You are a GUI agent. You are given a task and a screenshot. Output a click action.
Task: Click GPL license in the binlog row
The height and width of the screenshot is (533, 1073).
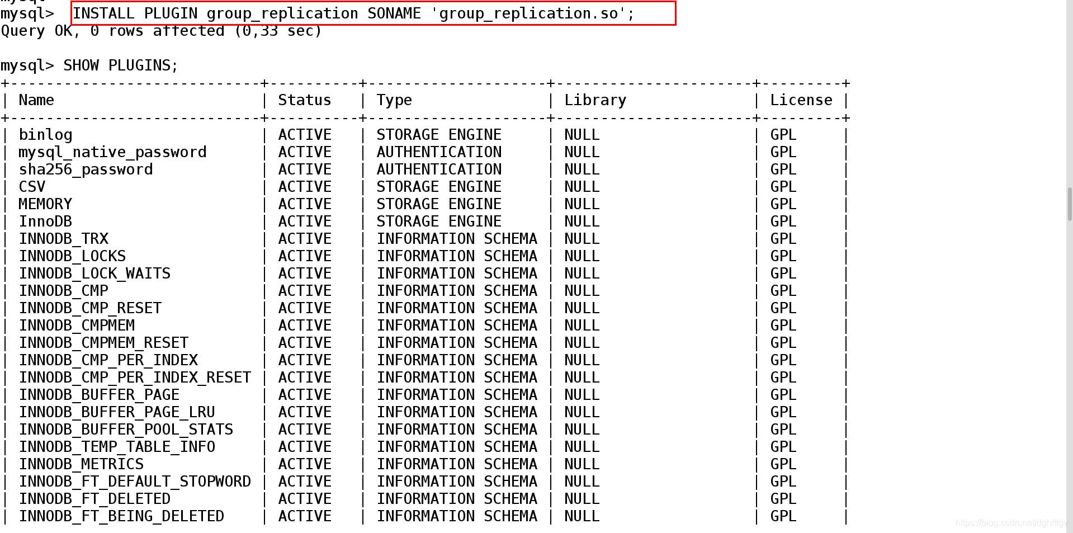coord(783,135)
